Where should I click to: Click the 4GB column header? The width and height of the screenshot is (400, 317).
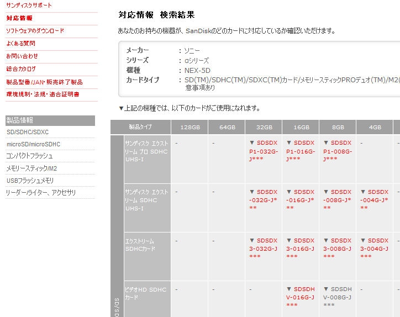375,127
